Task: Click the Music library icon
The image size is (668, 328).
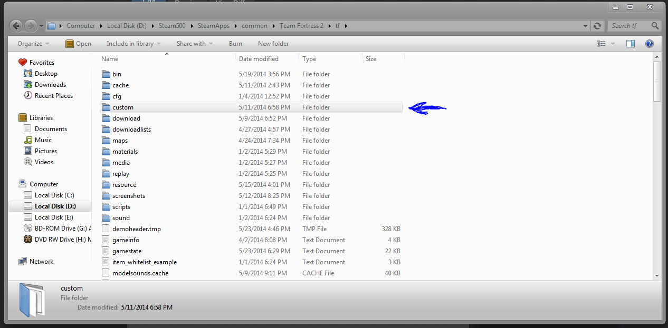Action: [28, 140]
